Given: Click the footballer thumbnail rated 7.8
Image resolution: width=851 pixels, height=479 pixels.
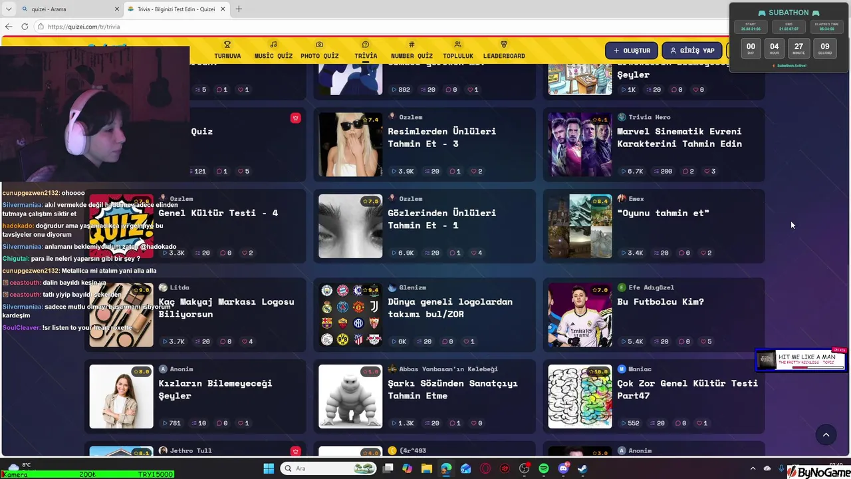Looking at the screenshot, I should [x=580, y=315].
